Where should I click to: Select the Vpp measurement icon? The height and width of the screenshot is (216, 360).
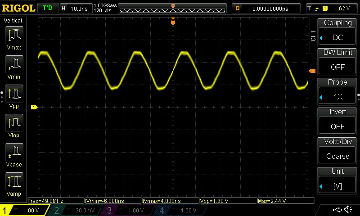pyautogui.click(x=14, y=94)
